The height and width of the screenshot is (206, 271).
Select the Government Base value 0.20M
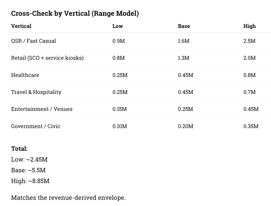click(x=186, y=126)
